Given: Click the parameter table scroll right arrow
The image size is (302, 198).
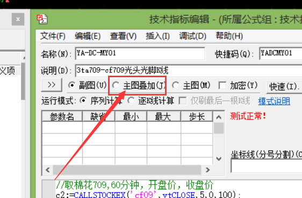Looking at the screenshot, I should [207, 170].
